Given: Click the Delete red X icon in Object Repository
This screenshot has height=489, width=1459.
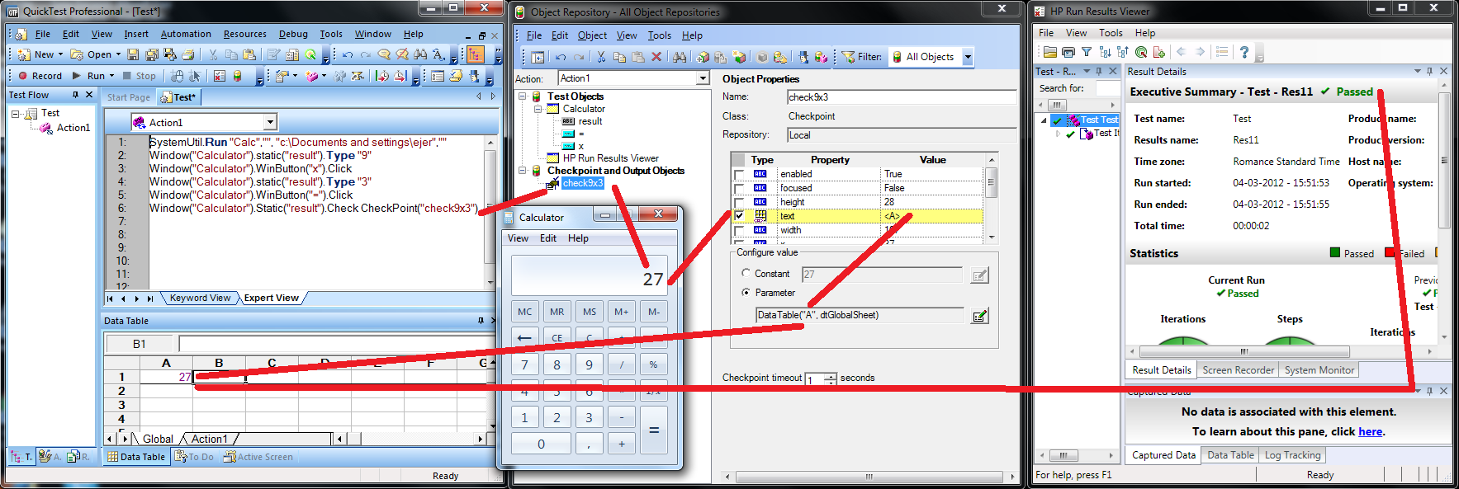Looking at the screenshot, I should pyautogui.click(x=656, y=57).
